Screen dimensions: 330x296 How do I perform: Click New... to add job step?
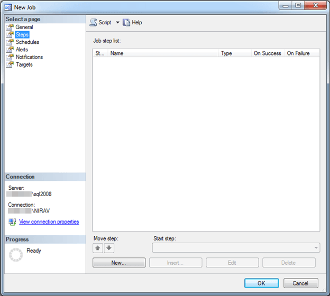point(119,263)
